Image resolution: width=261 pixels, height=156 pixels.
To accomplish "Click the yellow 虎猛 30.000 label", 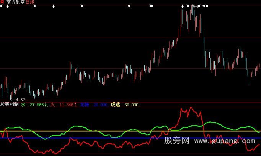I will [x=124, y=104].
